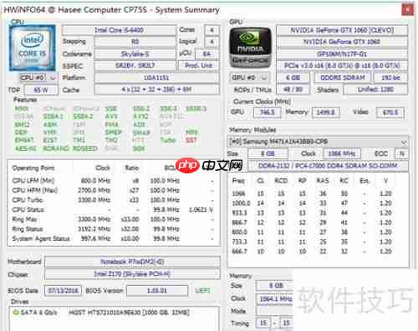This screenshot has height=331, width=418.
Task: Click the Video clock value field
Action: tap(390, 113)
